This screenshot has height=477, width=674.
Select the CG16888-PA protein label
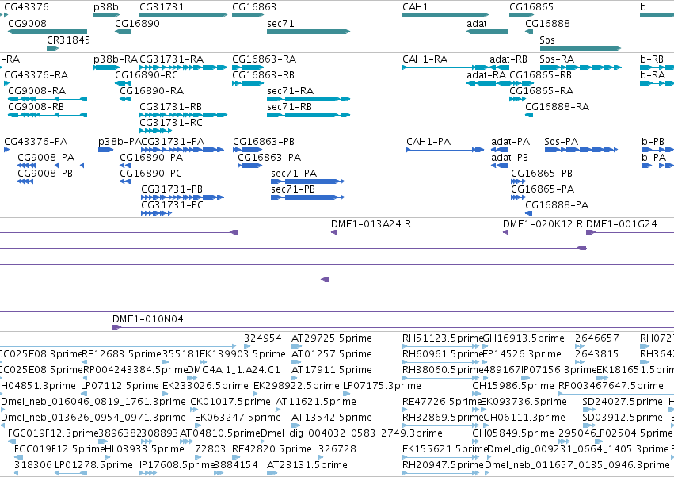click(557, 205)
